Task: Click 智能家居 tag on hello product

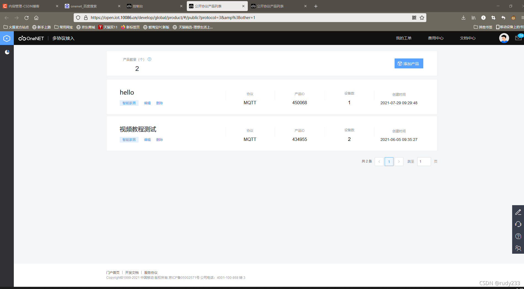Action: (x=129, y=103)
